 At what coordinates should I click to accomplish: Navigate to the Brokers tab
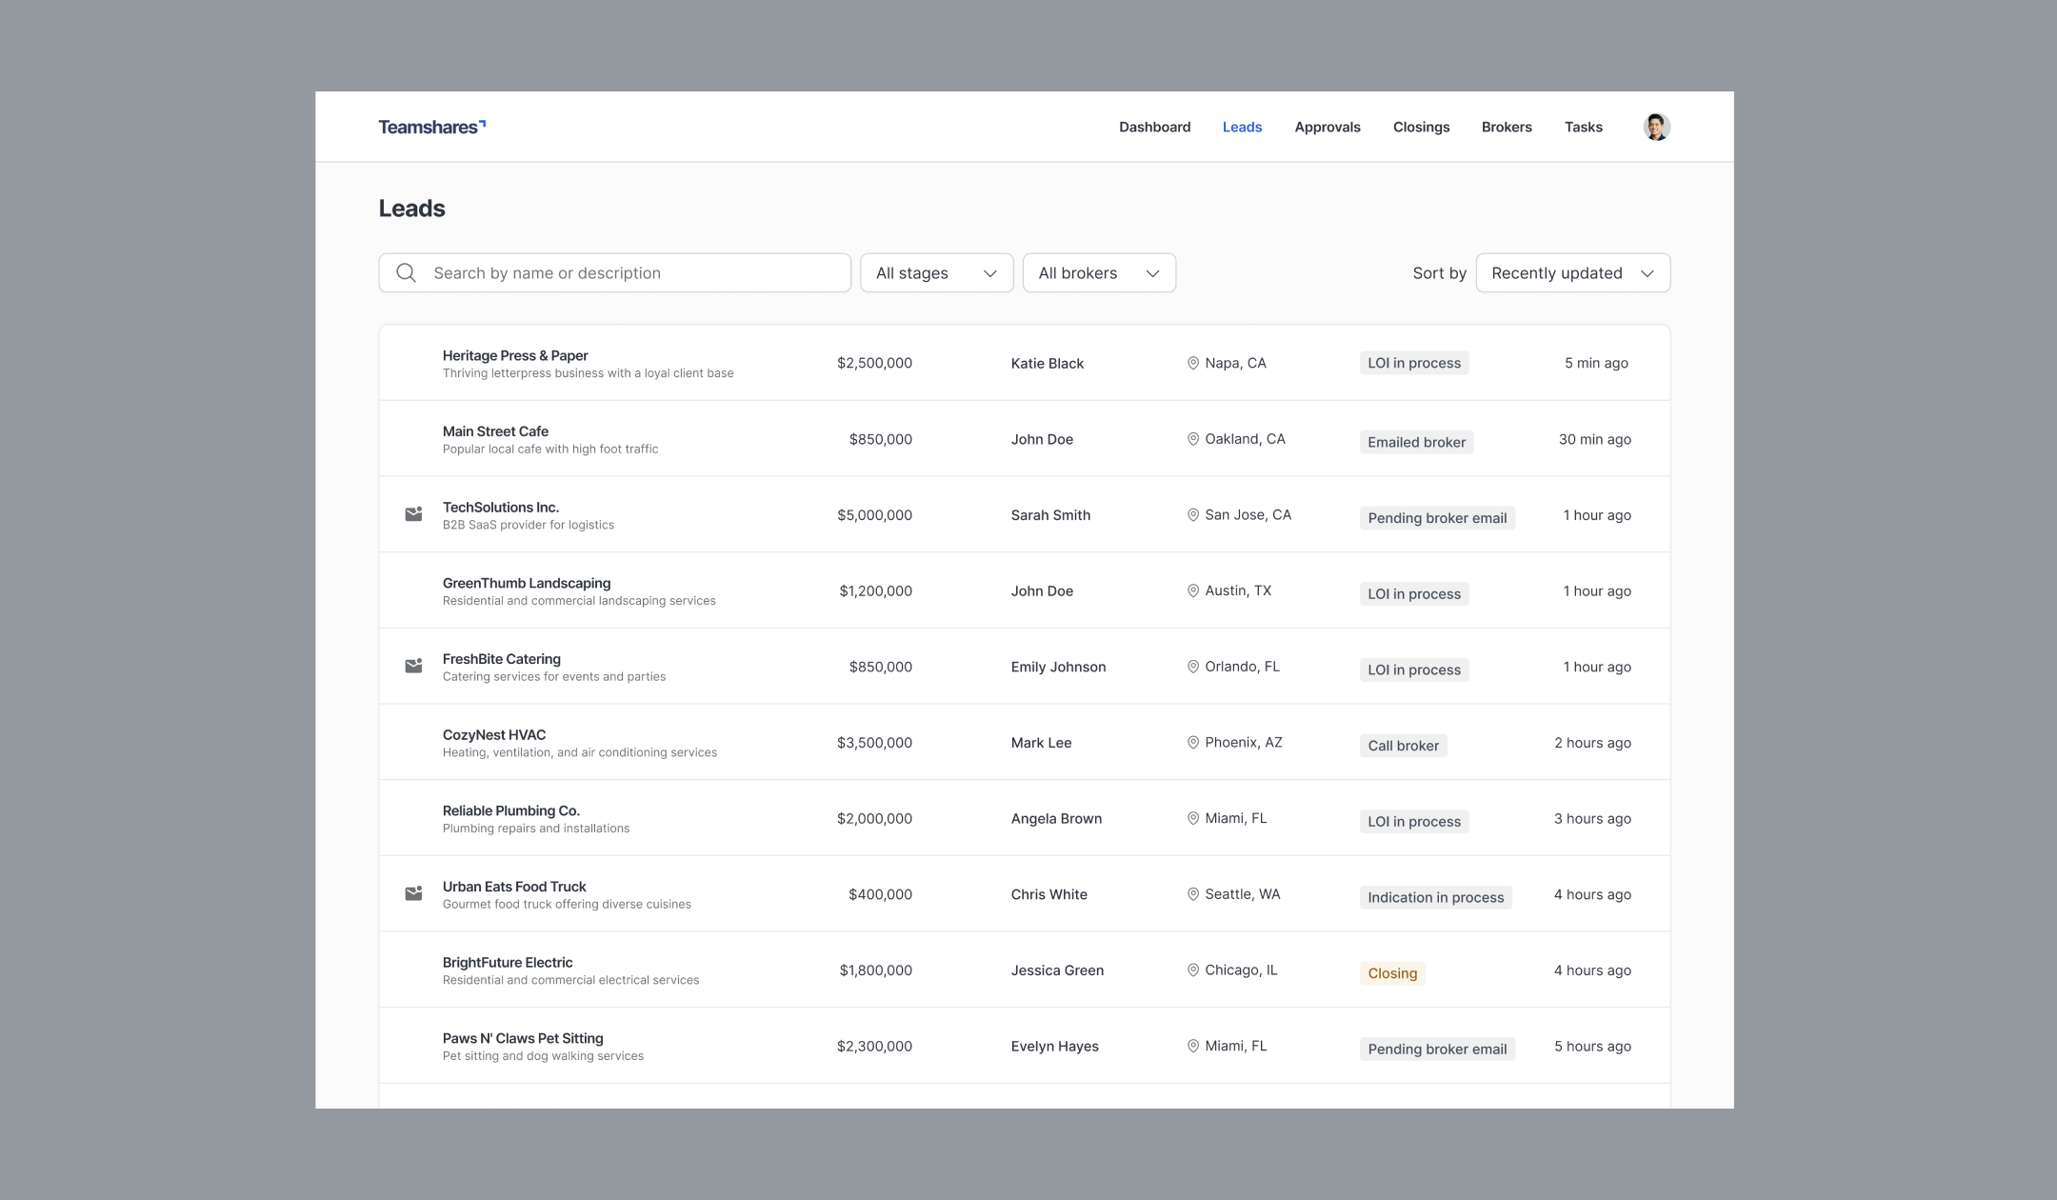1506,127
